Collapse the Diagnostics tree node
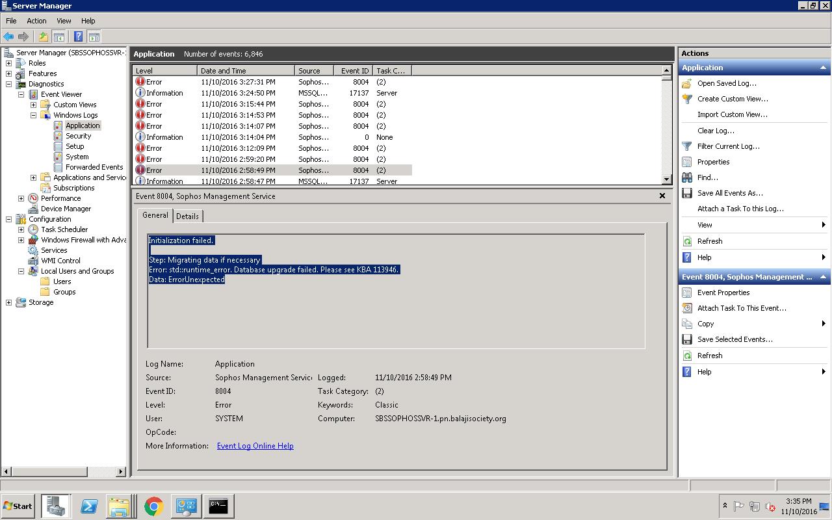 tap(8, 84)
